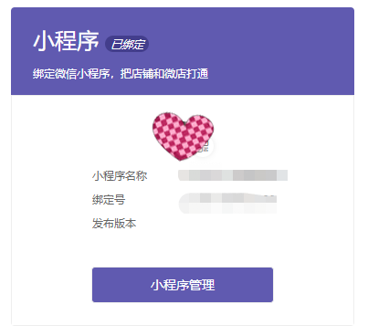Viewport: 368px width, 336px height.
Task: Click the 已绑定 status badge
Action: [x=127, y=44]
